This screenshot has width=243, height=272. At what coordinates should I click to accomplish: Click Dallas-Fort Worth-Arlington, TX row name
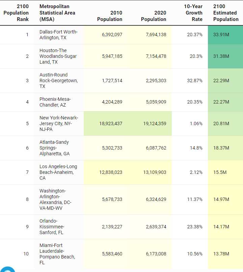(58, 35)
